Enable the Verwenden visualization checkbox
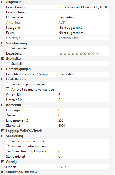This screenshot has height=175, width=115. click(x=8, y=48)
